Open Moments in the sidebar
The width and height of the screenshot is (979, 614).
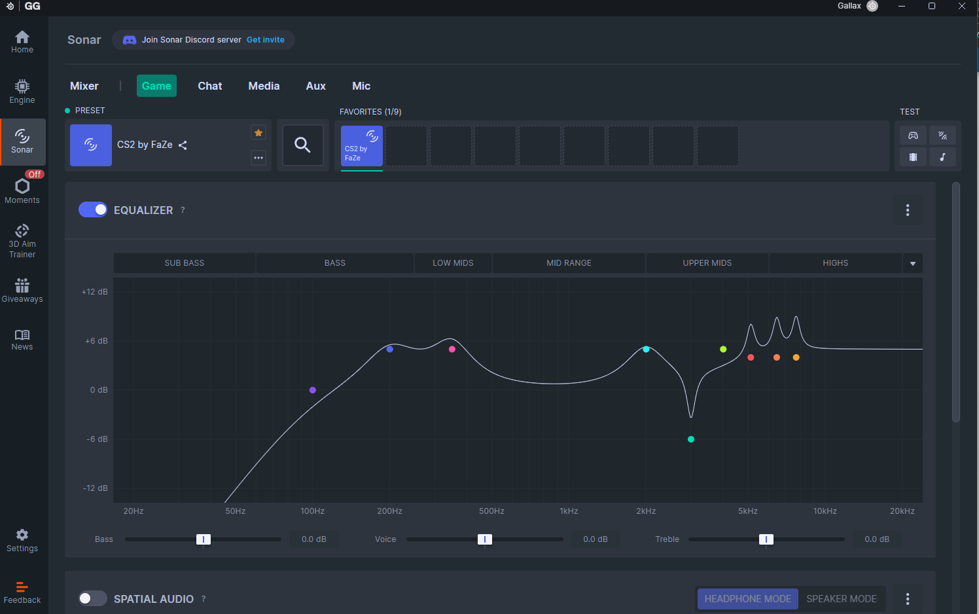tap(22, 191)
